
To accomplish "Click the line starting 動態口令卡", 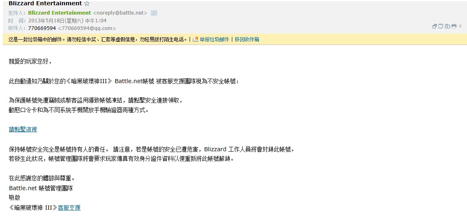I will coord(79,110).
